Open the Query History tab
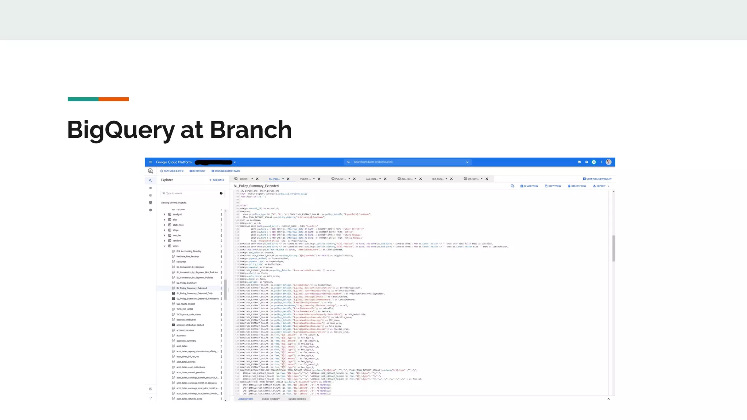This screenshot has height=420, width=747. pos(271,399)
